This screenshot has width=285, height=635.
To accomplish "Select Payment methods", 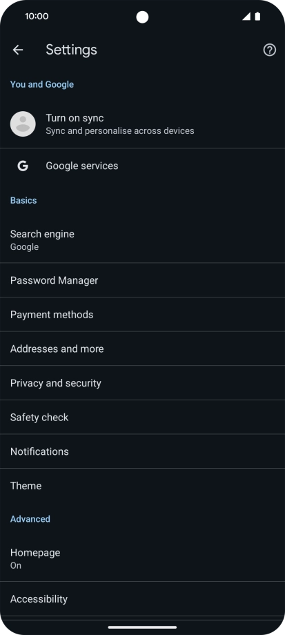I will (142, 314).
